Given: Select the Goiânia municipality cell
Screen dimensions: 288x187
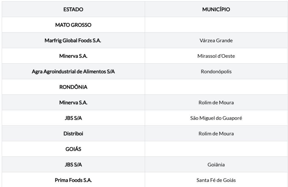Looking at the screenshot, I should pos(216,165).
